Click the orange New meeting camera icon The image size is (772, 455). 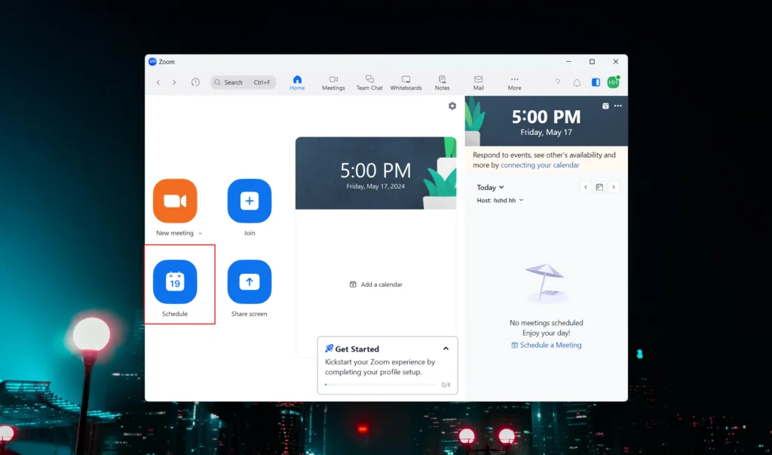click(x=175, y=201)
